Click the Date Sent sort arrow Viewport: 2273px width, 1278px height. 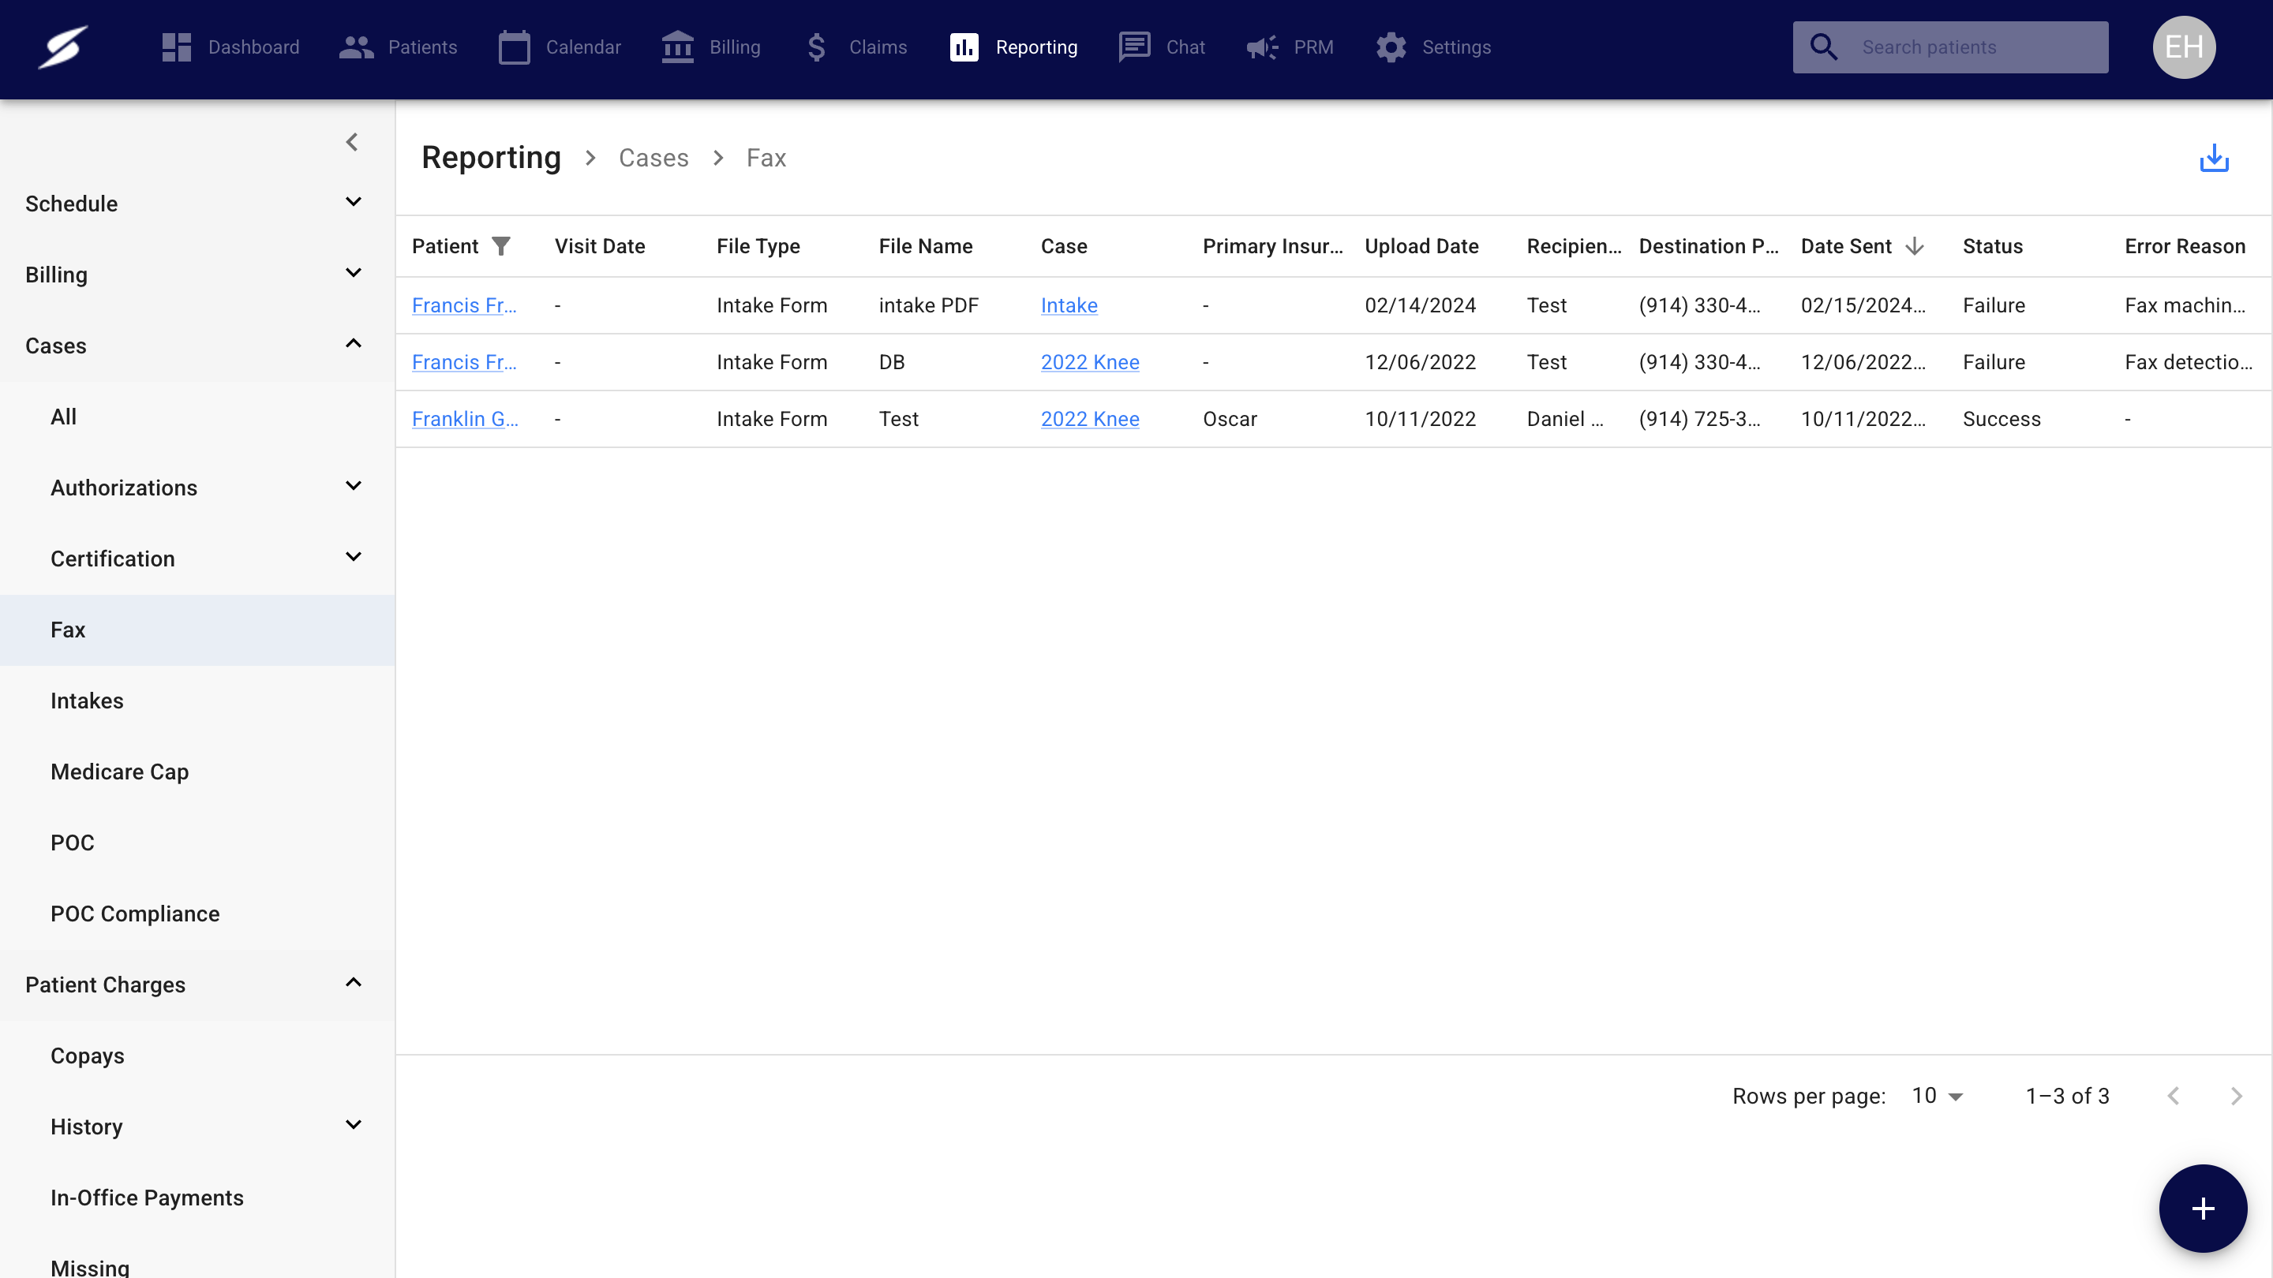point(1914,246)
